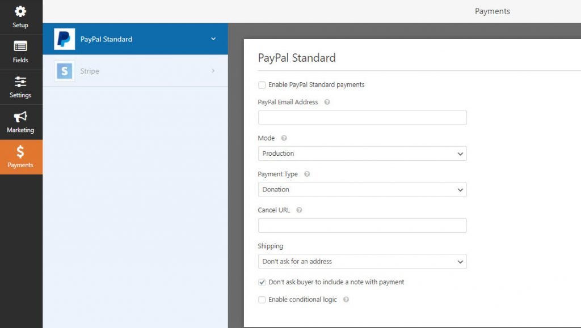This screenshot has width=581, height=328.
Task: Select the PayPal Standard provider tab
Action: coord(135,39)
